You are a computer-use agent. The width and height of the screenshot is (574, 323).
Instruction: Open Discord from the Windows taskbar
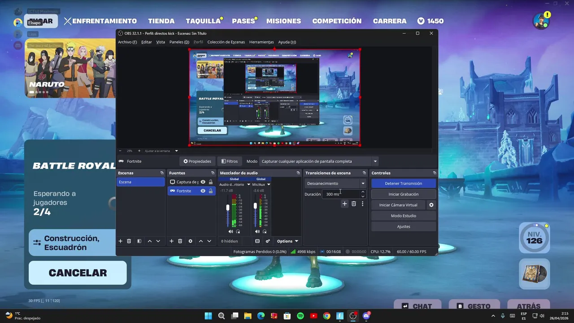(366, 316)
